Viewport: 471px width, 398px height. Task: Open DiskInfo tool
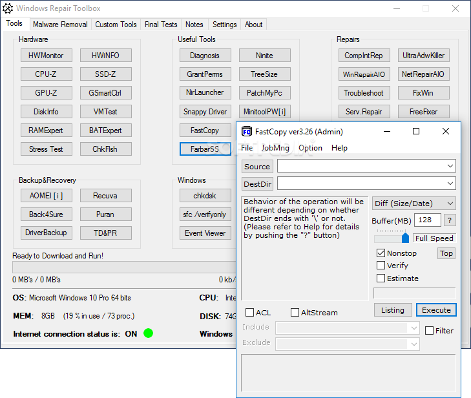pyautogui.click(x=47, y=111)
